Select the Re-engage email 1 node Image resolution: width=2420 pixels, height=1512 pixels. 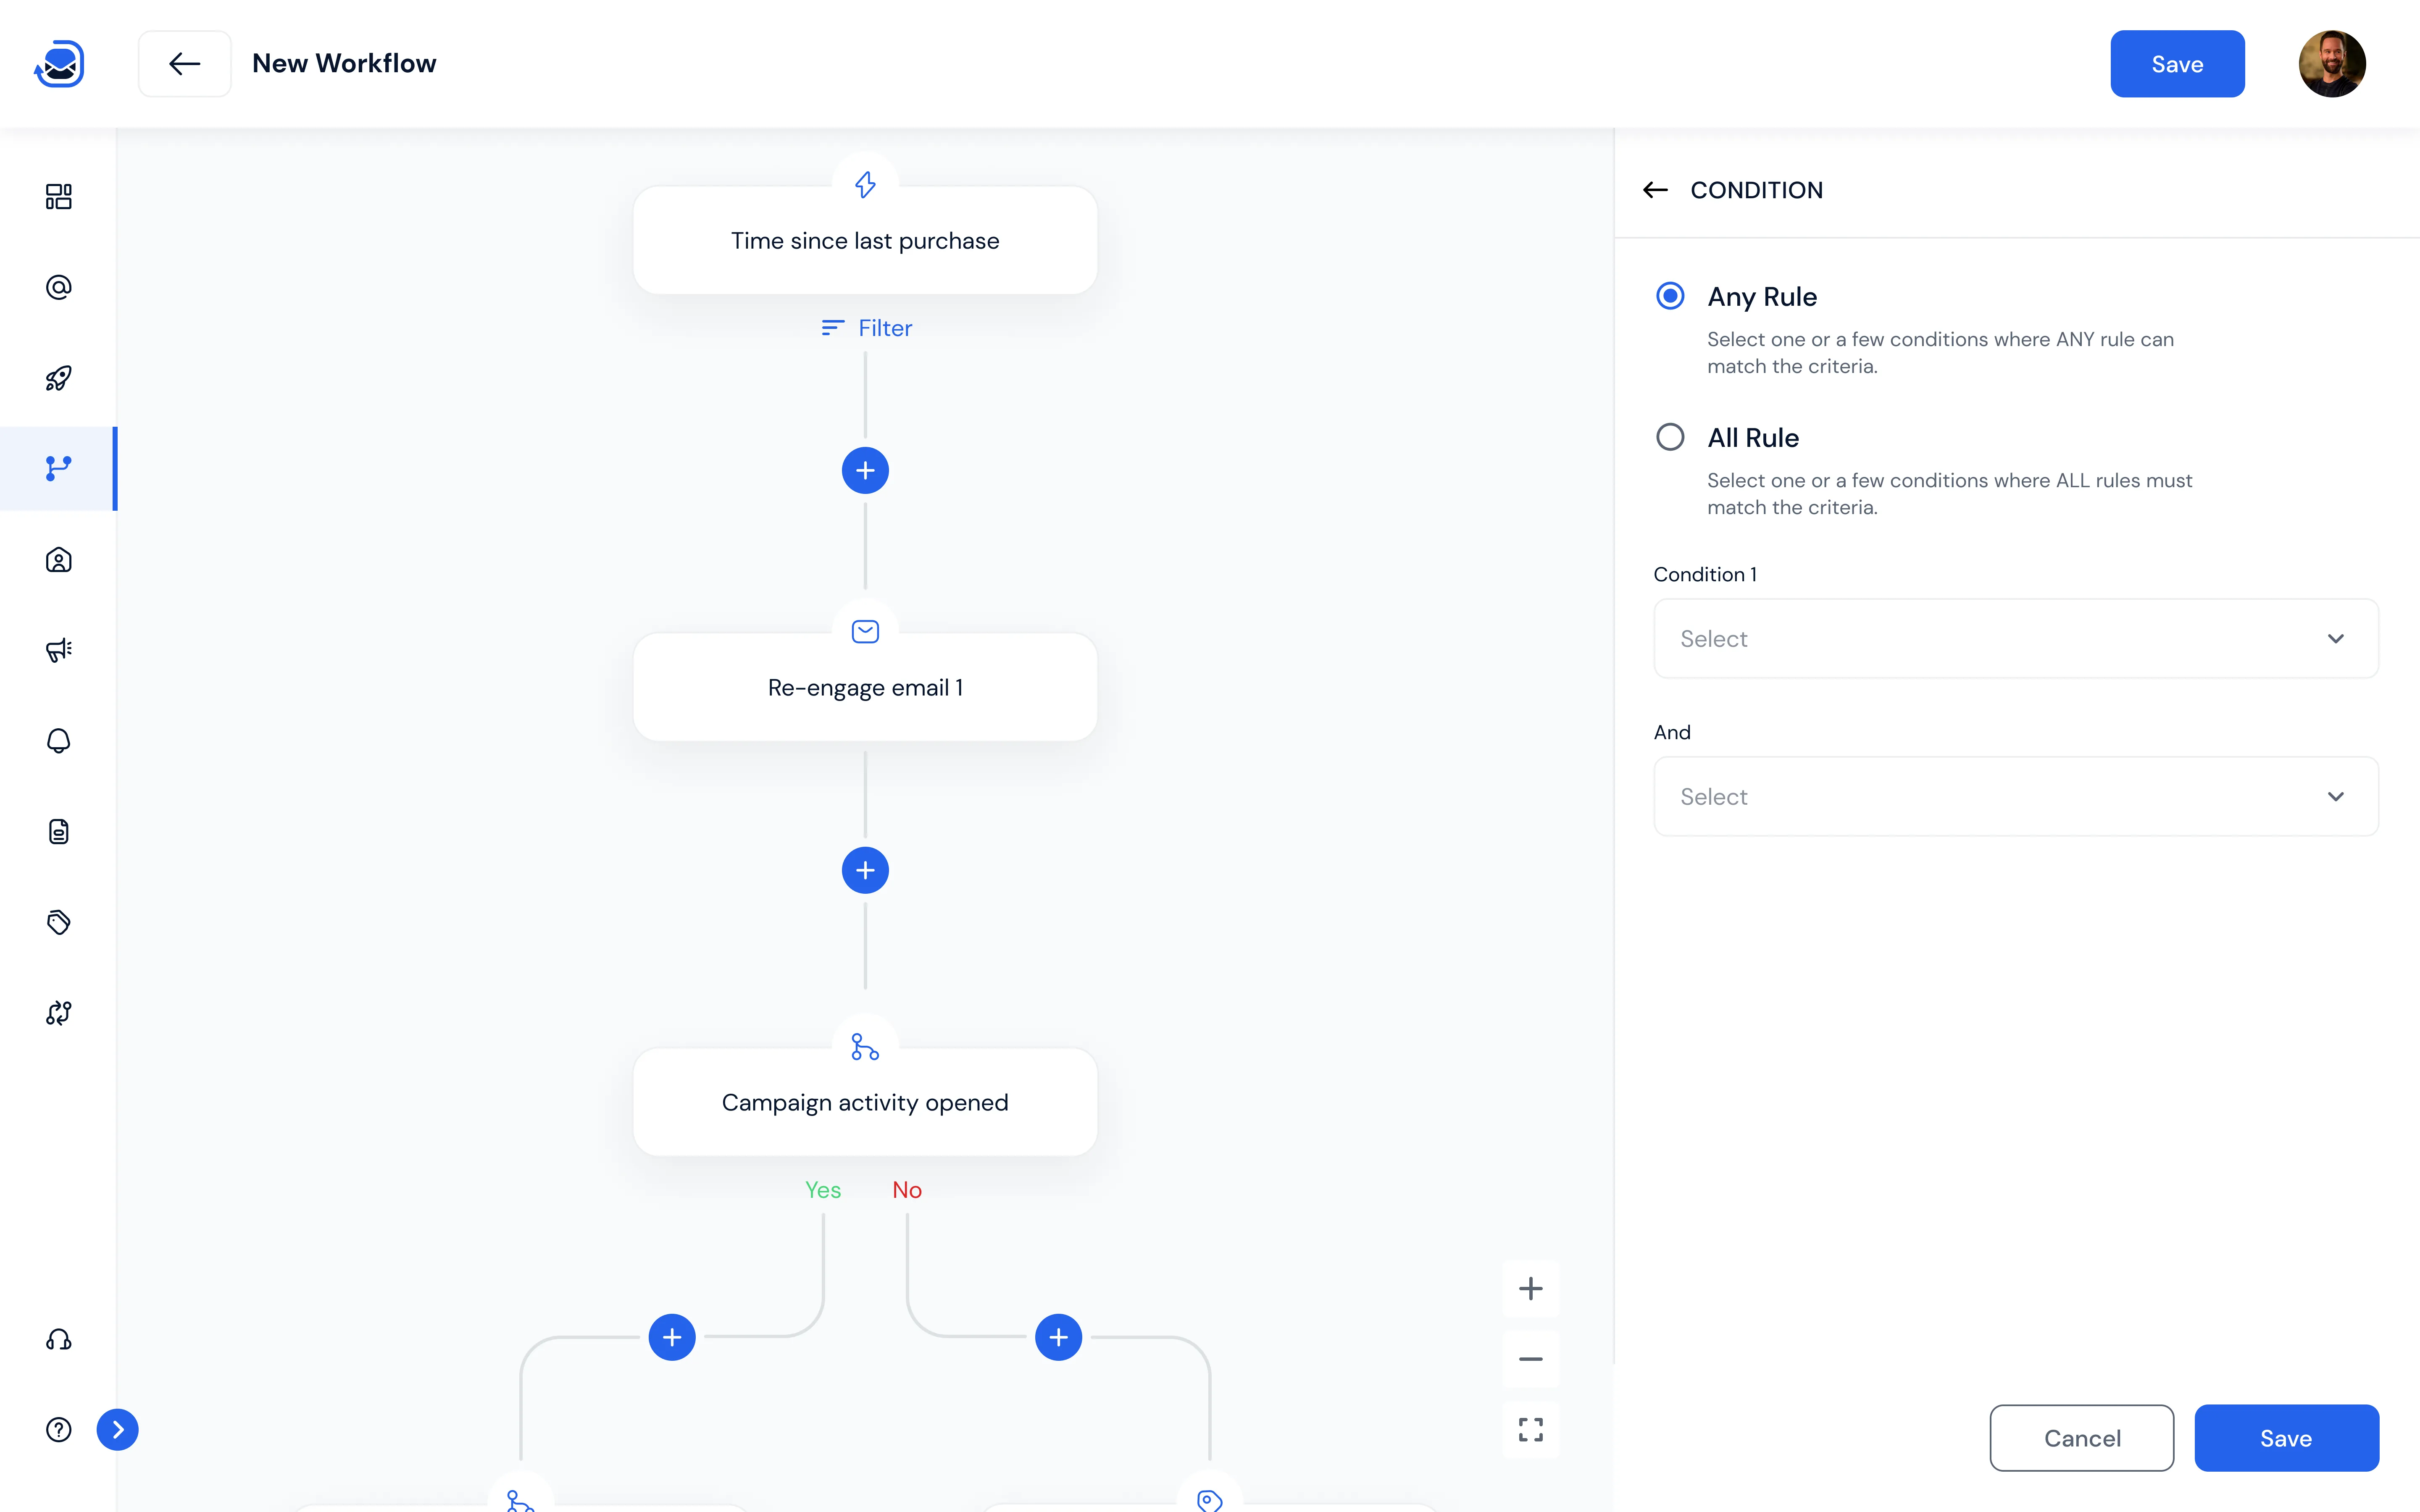865,688
